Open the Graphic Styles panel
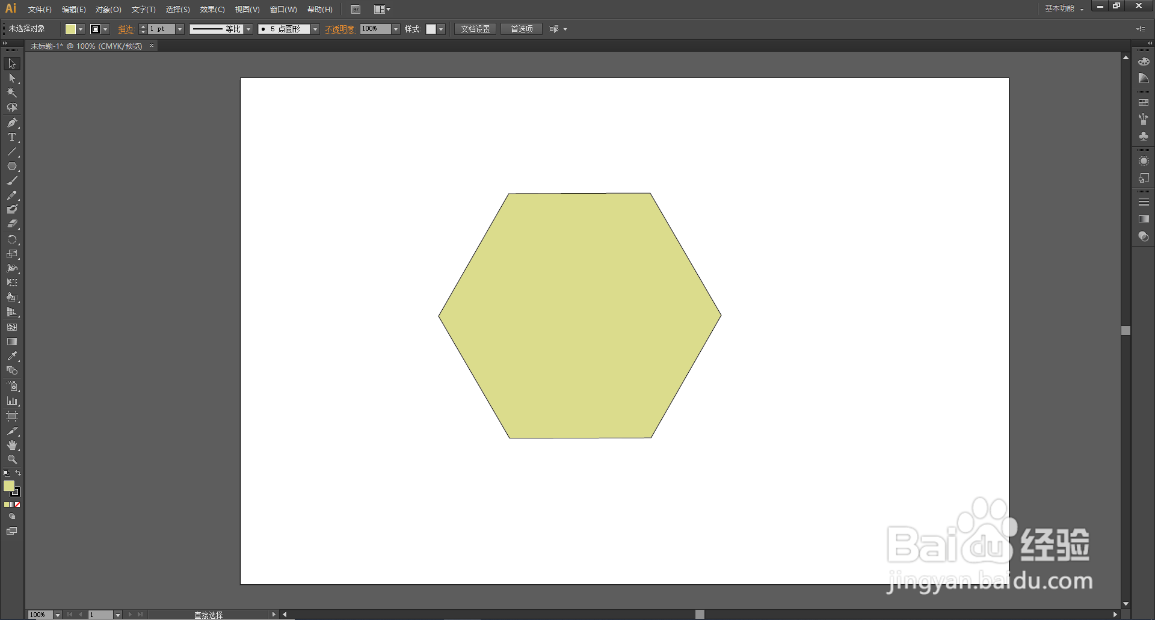This screenshot has height=620, width=1155. 1144,178
